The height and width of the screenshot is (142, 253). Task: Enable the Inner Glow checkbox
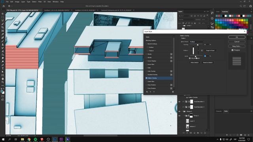point(147,64)
